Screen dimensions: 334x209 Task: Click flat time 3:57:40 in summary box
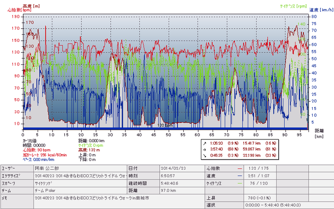click(217, 149)
